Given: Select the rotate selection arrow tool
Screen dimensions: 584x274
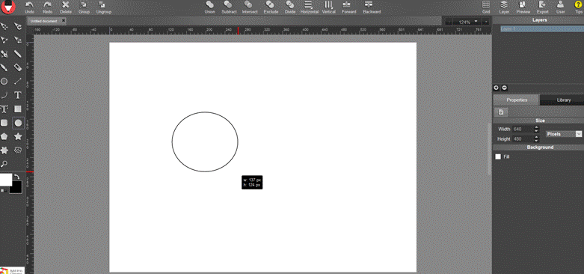Looking at the screenshot, I should (17, 26).
